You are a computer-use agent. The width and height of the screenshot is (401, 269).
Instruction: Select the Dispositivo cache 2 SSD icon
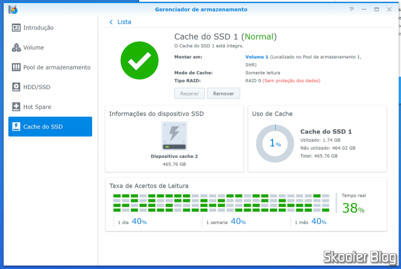coord(174,136)
